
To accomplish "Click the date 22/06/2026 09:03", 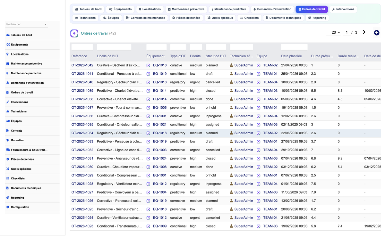I will 294,133.
